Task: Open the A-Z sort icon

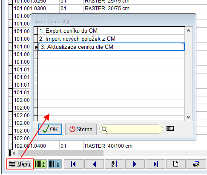Action: [x=115, y=164]
